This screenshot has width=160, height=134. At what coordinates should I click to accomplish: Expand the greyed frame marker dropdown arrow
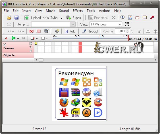tap(47, 39)
